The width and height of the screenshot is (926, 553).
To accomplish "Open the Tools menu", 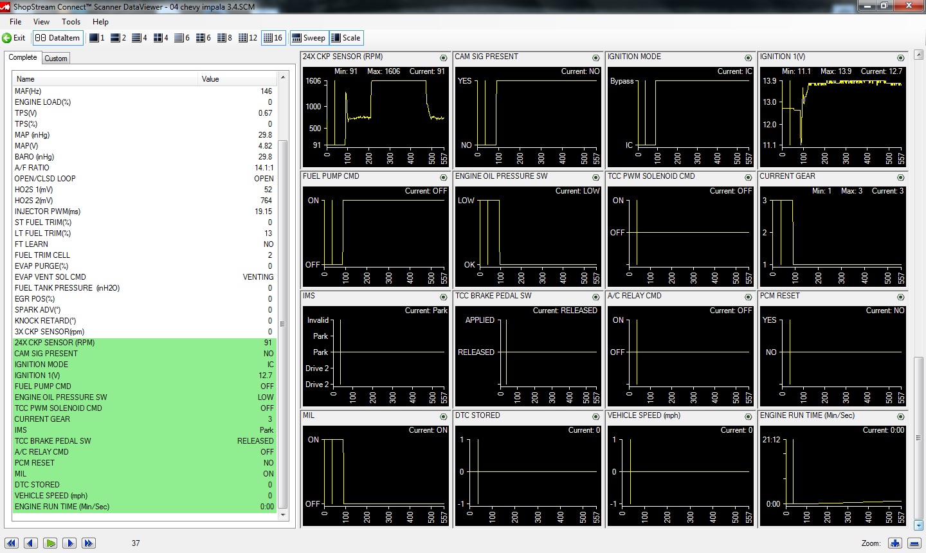I will pyautogui.click(x=71, y=22).
